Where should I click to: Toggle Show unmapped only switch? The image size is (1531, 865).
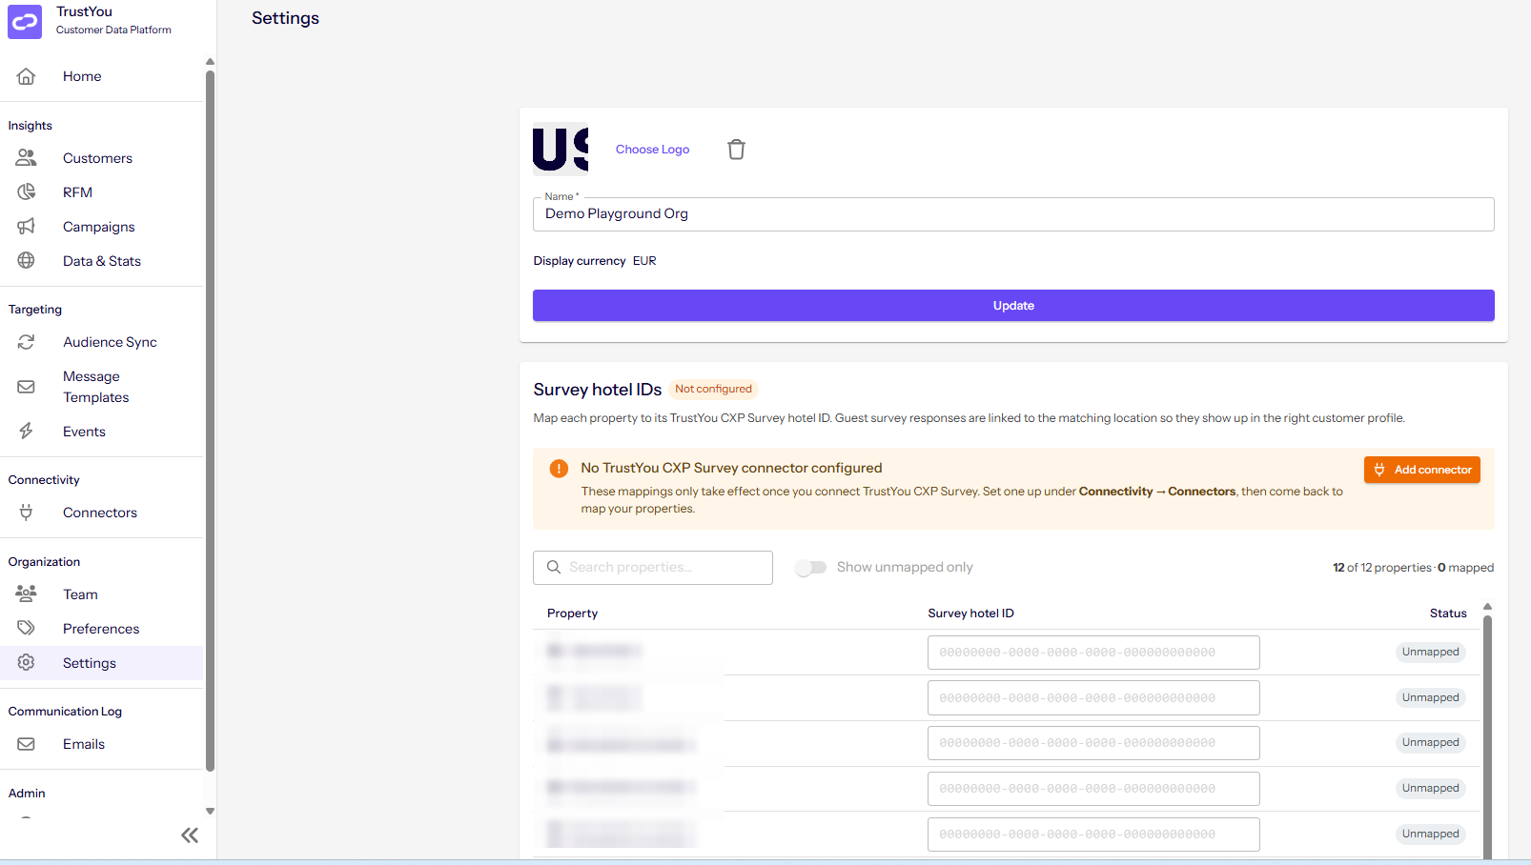pos(810,568)
